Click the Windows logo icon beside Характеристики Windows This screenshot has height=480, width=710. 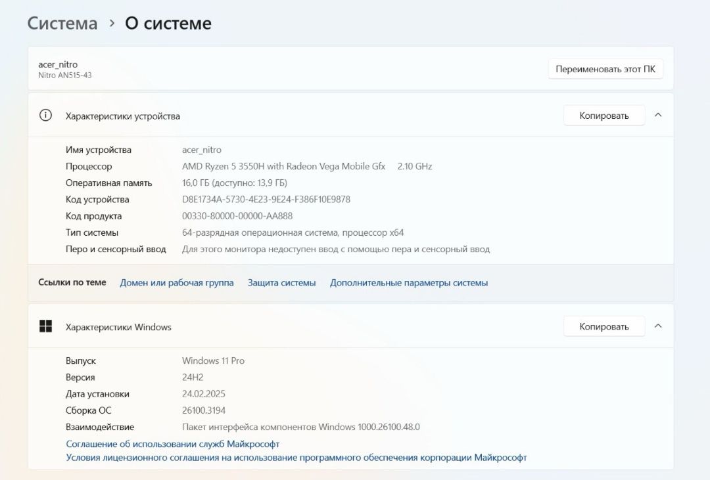pyautogui.click(x=45, y=326)
